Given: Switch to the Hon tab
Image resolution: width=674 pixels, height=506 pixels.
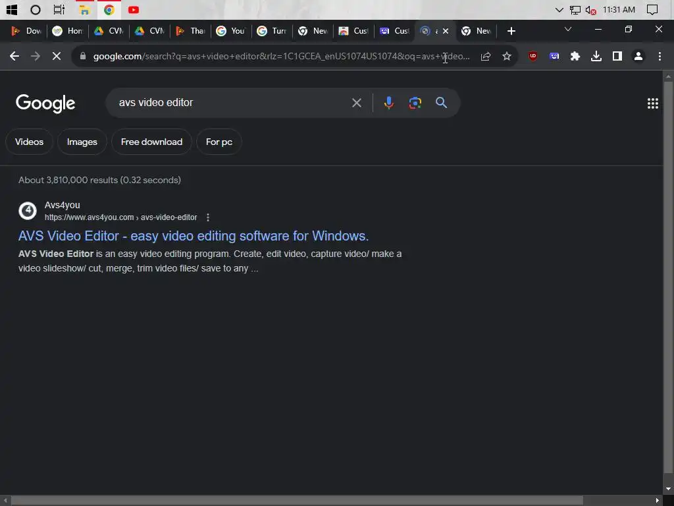Looking at the screenshot, I should click(x=68, y=31).
